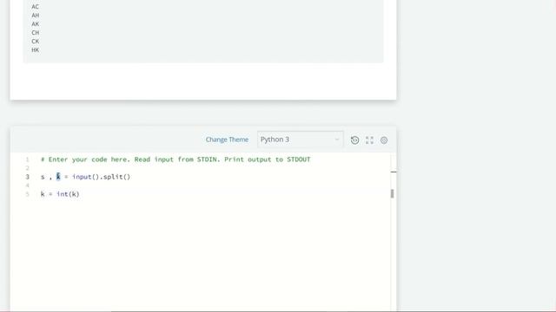Screen dimensions: 556x312
Task: Reset code using the history icon
Action: 354,140
